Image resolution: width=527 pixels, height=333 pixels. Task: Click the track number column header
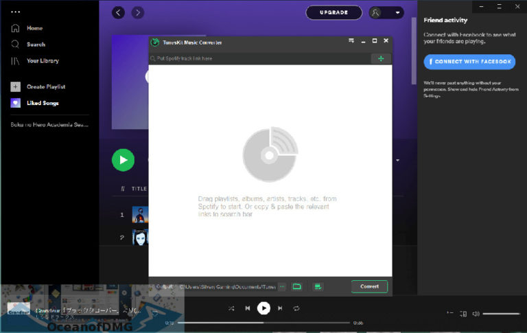[x=123, y=189]
